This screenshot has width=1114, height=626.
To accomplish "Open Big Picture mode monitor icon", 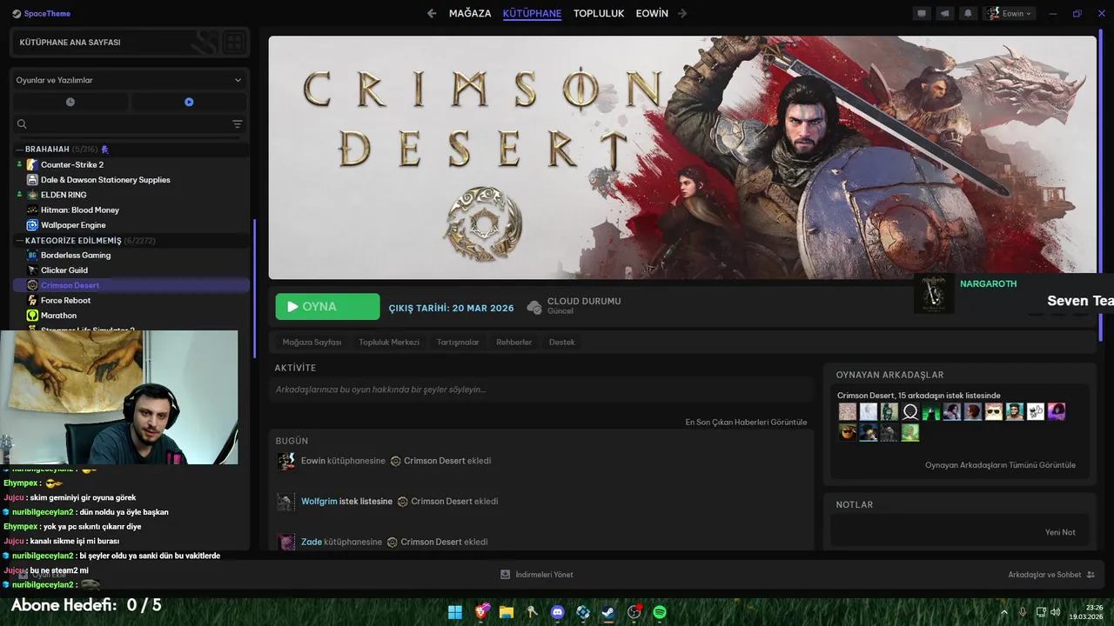I will tap(922, 13).
